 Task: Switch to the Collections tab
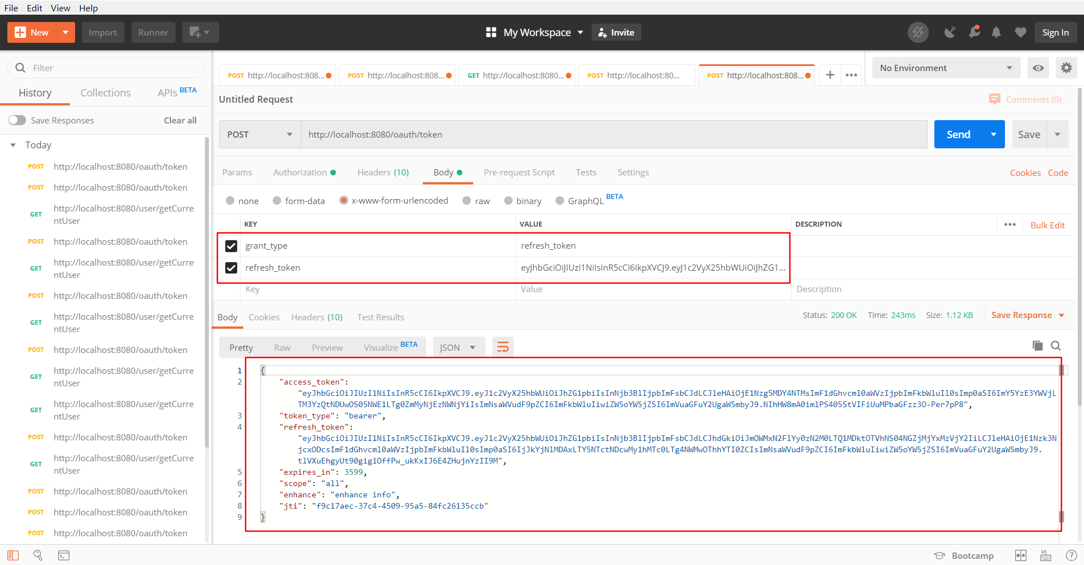click(105, 93)
